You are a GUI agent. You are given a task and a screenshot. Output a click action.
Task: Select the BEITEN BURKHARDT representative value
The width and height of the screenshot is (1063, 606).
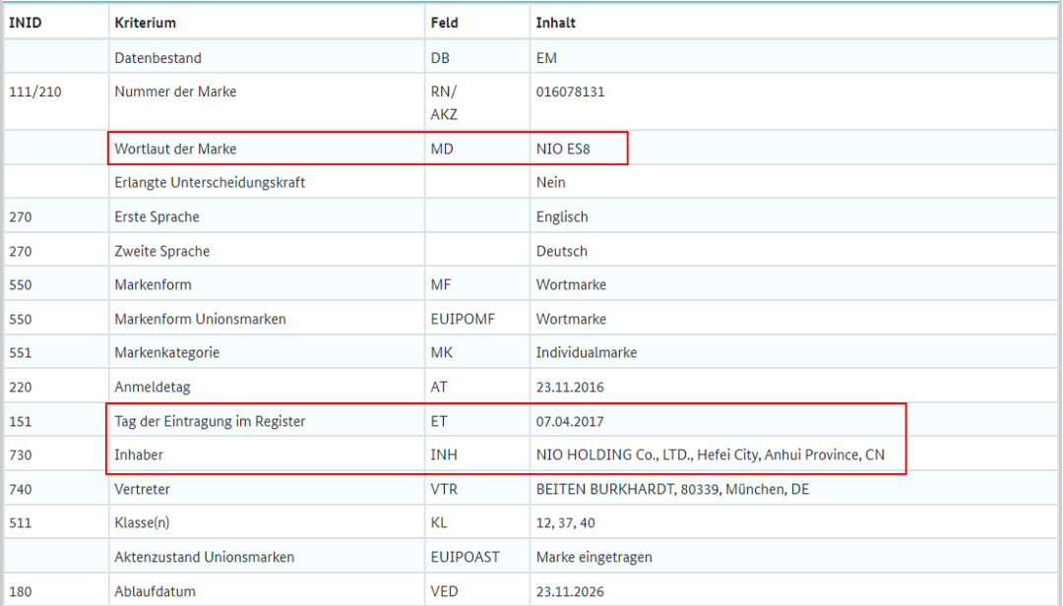(672, 489)
